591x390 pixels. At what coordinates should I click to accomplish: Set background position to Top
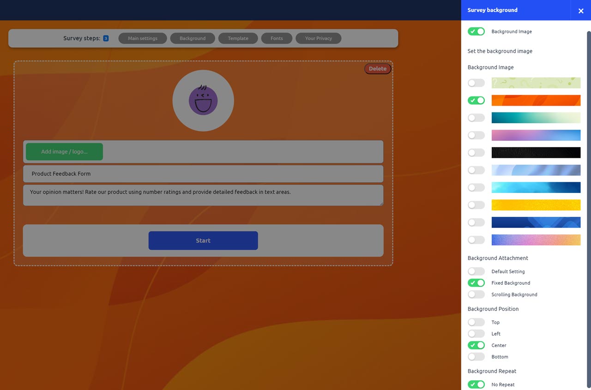pos(476,322)
